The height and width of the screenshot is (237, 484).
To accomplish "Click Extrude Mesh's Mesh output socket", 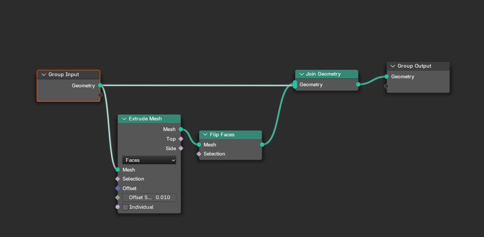I will [x=181, y=129].
